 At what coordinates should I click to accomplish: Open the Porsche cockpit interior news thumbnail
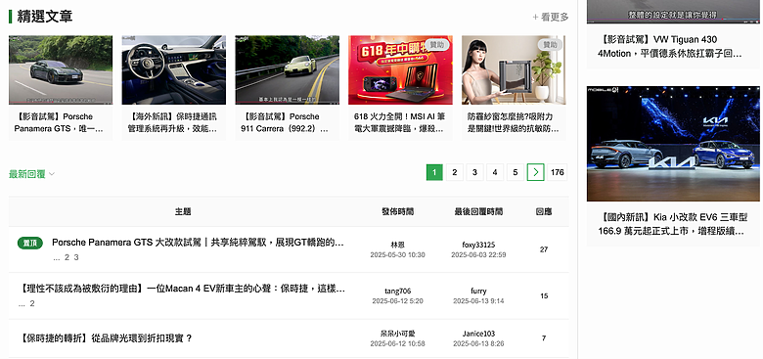click(174, 69)
